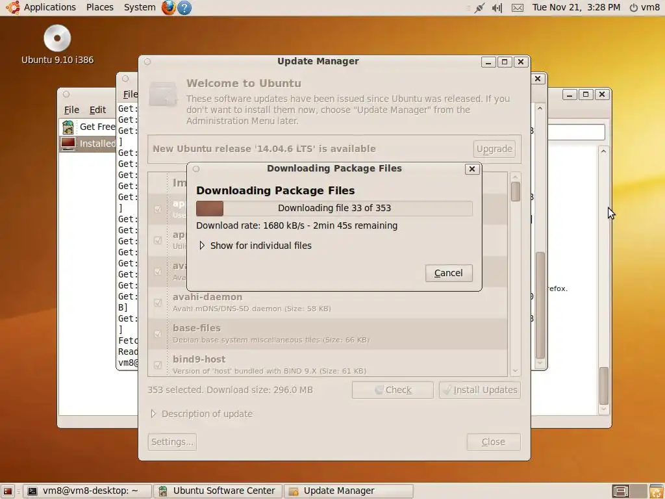665x499 pixels.
Task: Click Update Manager taskbar icon
Action: [x=293, y=491]
